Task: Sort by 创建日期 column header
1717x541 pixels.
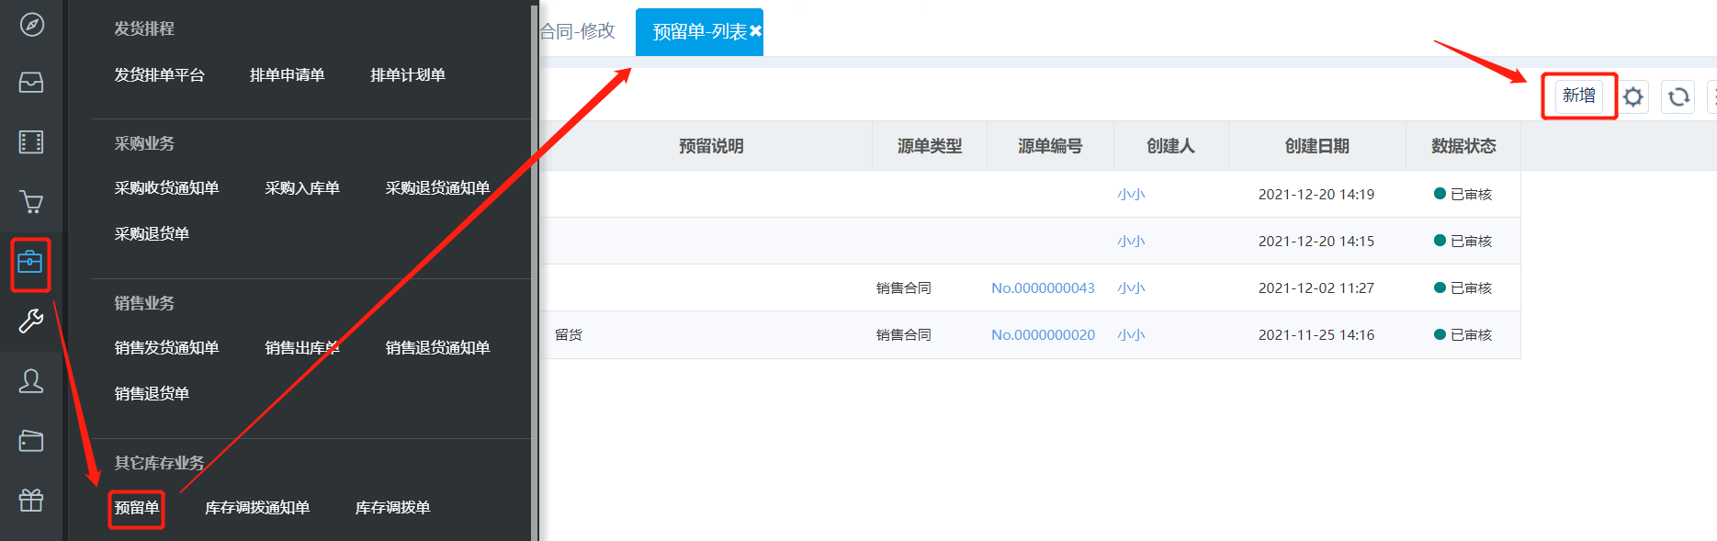Action: [1316, 146]
